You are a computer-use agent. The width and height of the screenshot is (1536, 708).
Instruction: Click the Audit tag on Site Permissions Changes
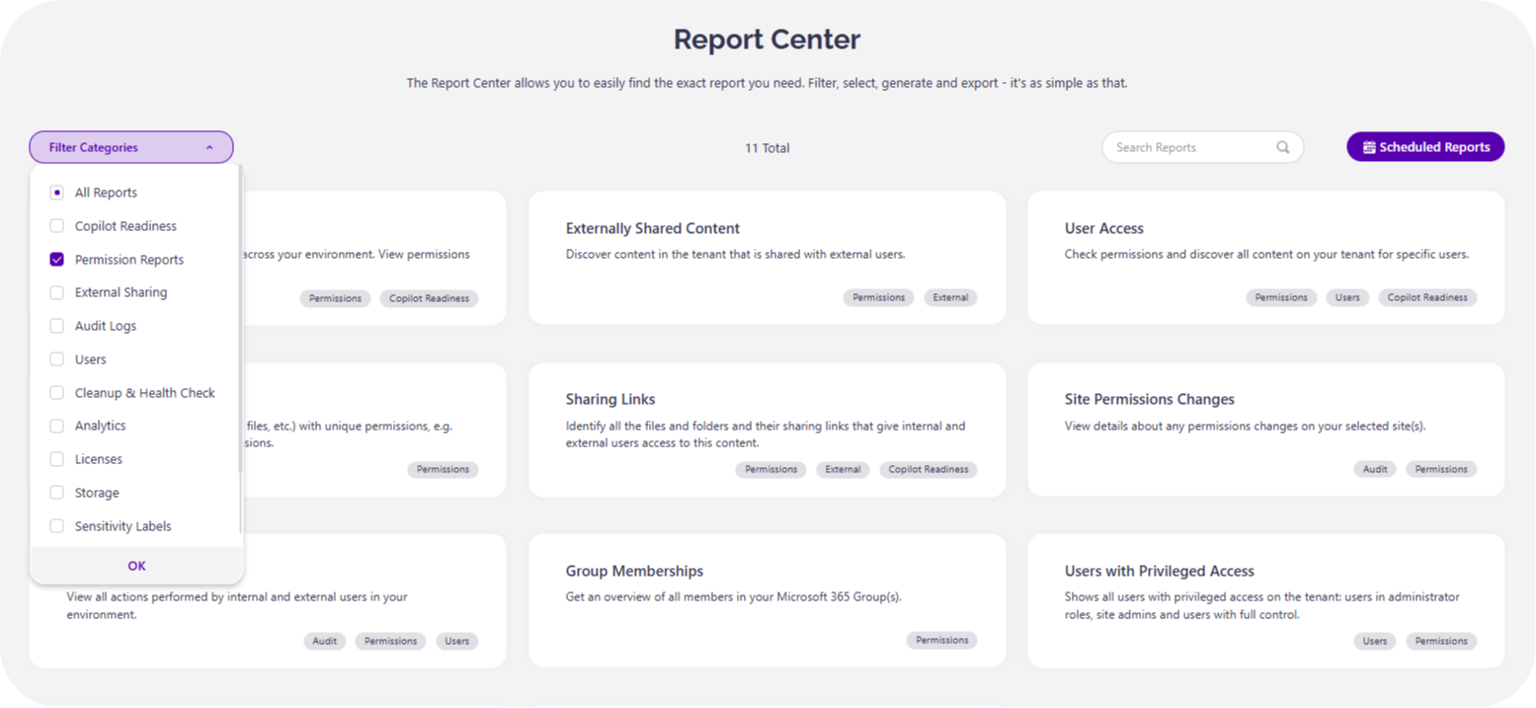pos(1374,469)
